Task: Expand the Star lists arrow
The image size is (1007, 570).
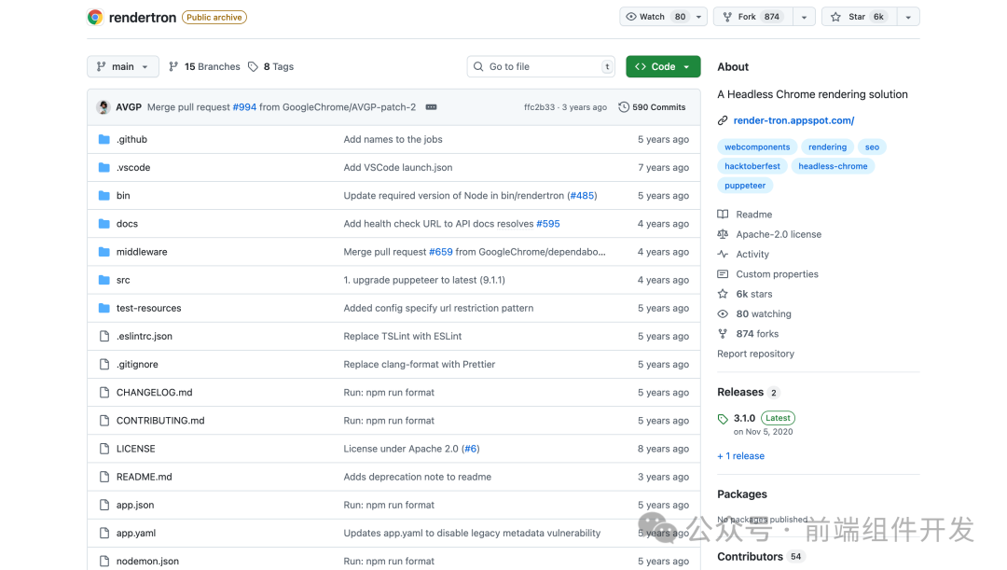Action: pyautogui.click(x=908, y=17)
